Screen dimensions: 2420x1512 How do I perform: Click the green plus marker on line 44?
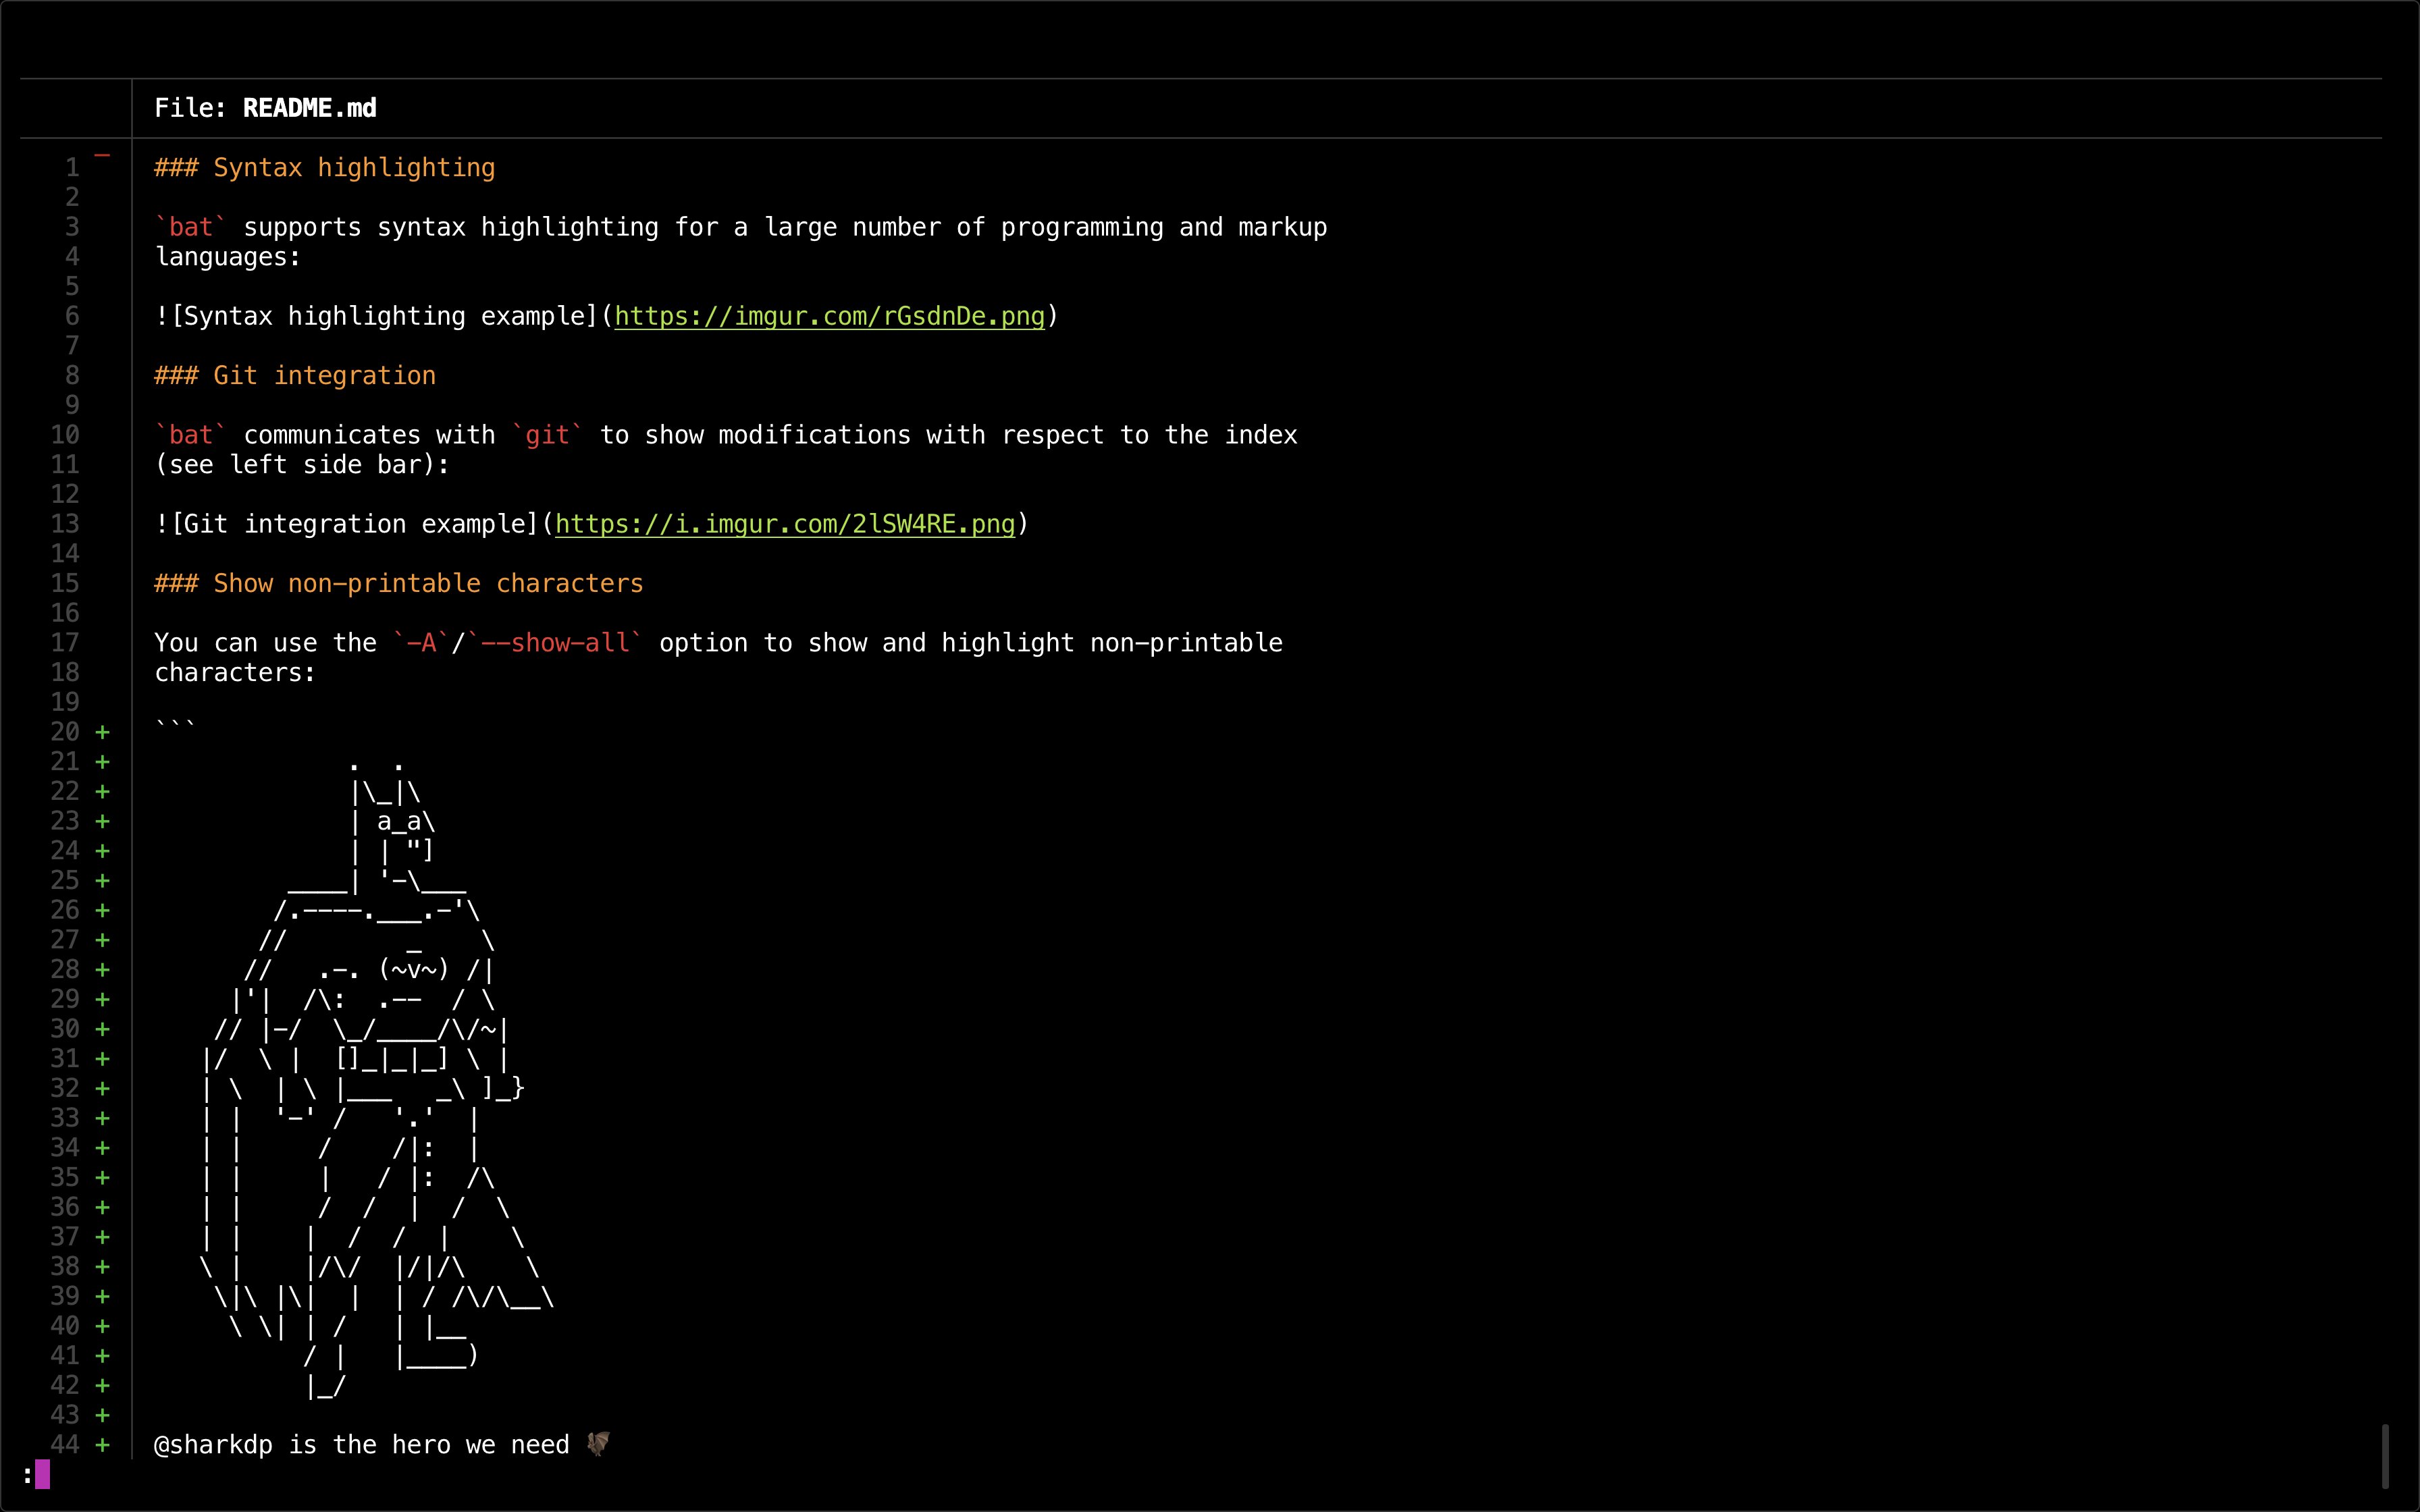[x=102, y=1445]
